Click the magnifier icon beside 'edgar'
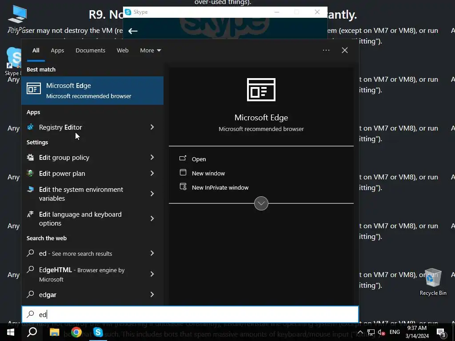 pos(30,294)
